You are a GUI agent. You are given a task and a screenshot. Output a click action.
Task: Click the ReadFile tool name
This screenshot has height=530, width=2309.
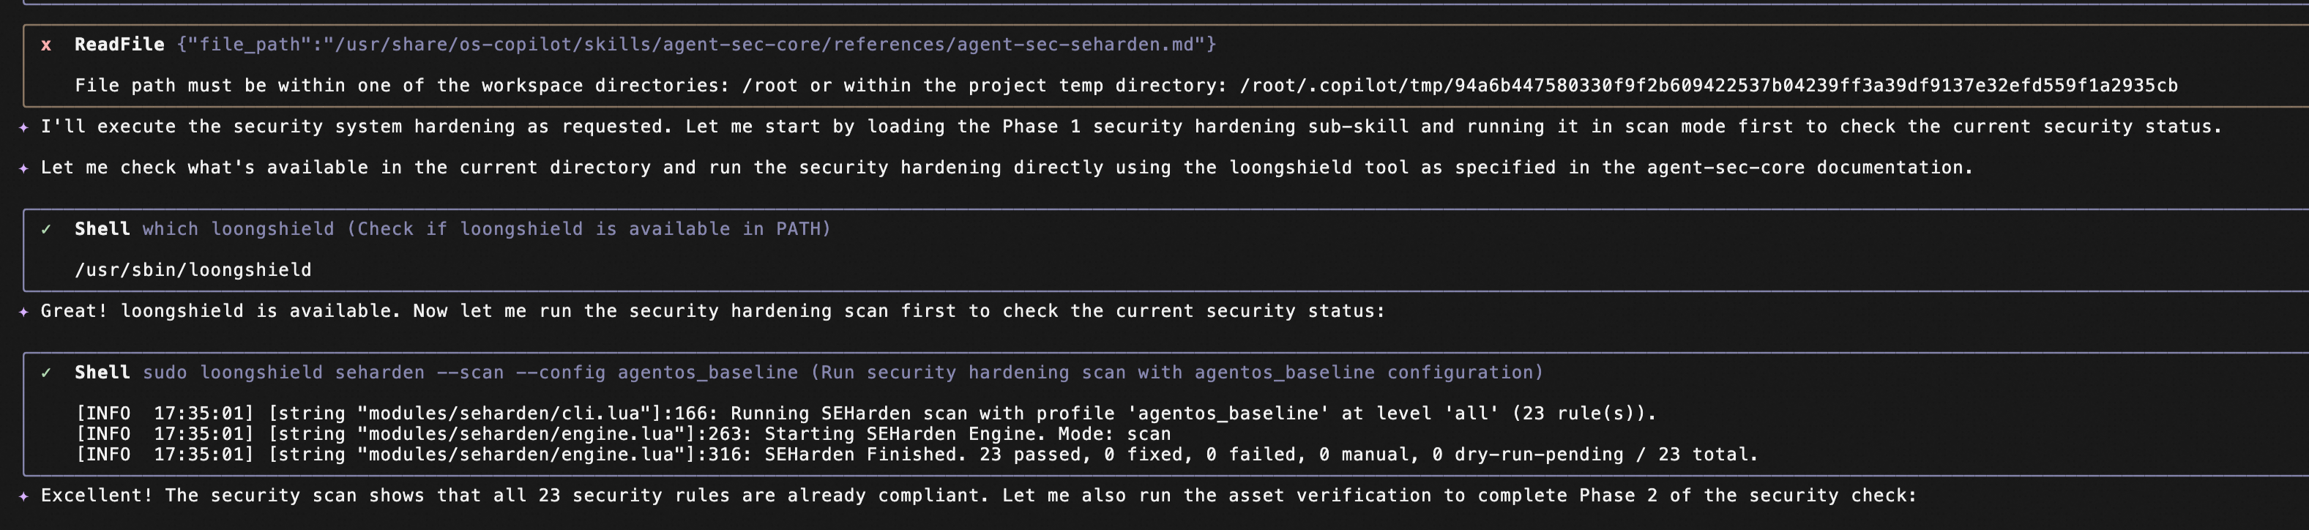[119, 45]
